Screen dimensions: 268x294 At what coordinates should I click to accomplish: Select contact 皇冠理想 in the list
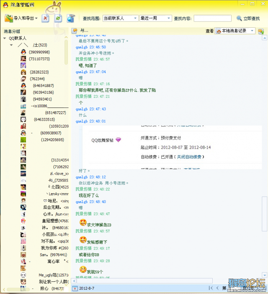(x=55, y=221)
